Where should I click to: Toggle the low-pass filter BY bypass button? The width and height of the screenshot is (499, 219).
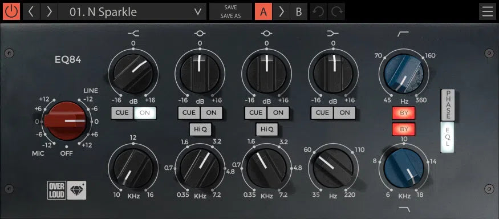(x=404, y=129)
